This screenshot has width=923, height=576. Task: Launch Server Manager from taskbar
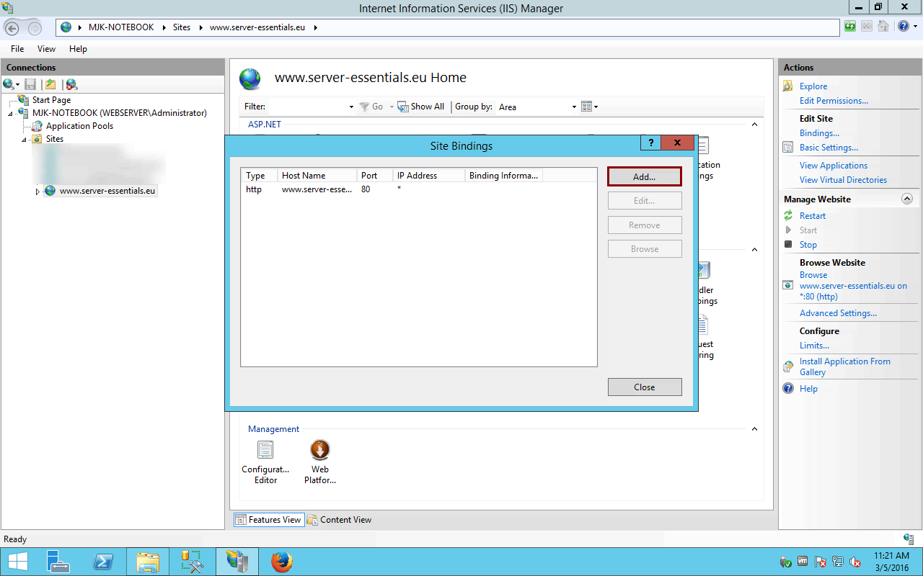58,562
